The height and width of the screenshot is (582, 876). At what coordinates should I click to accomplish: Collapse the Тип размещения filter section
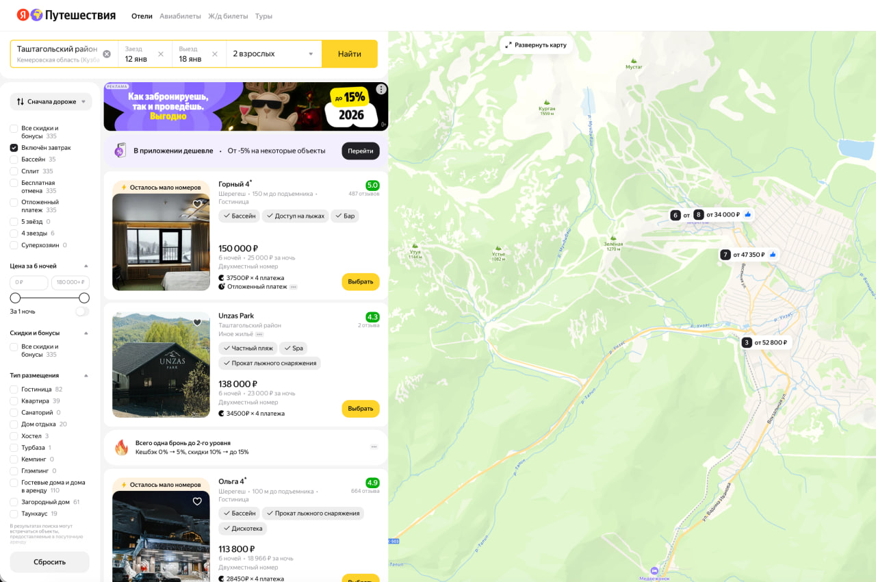coord(86,375)
